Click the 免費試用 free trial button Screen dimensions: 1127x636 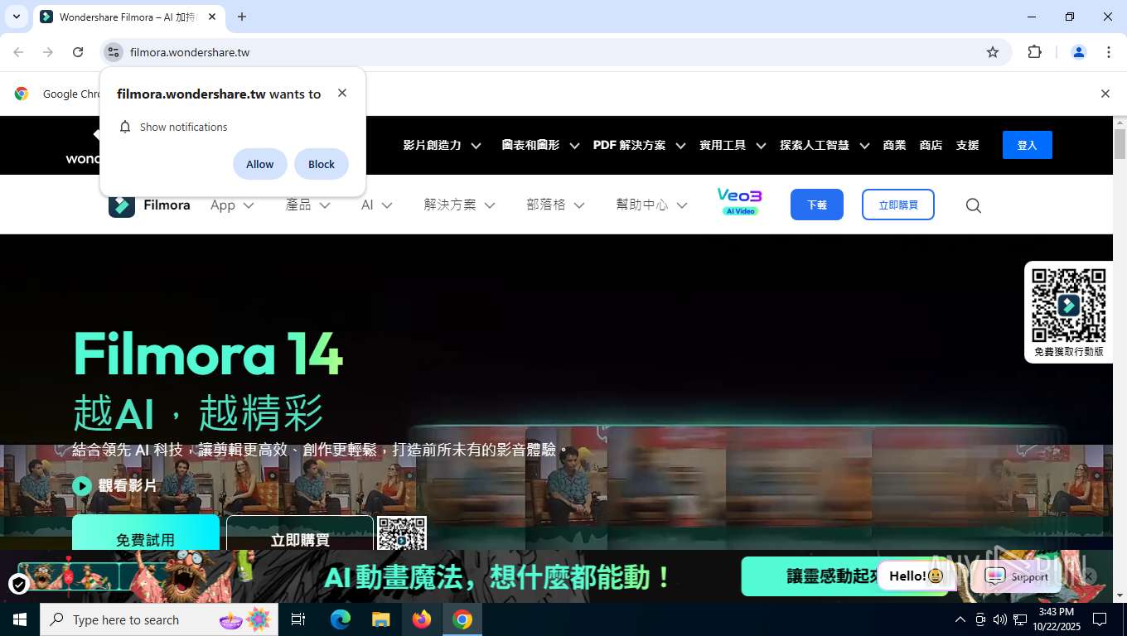[146, 533]
